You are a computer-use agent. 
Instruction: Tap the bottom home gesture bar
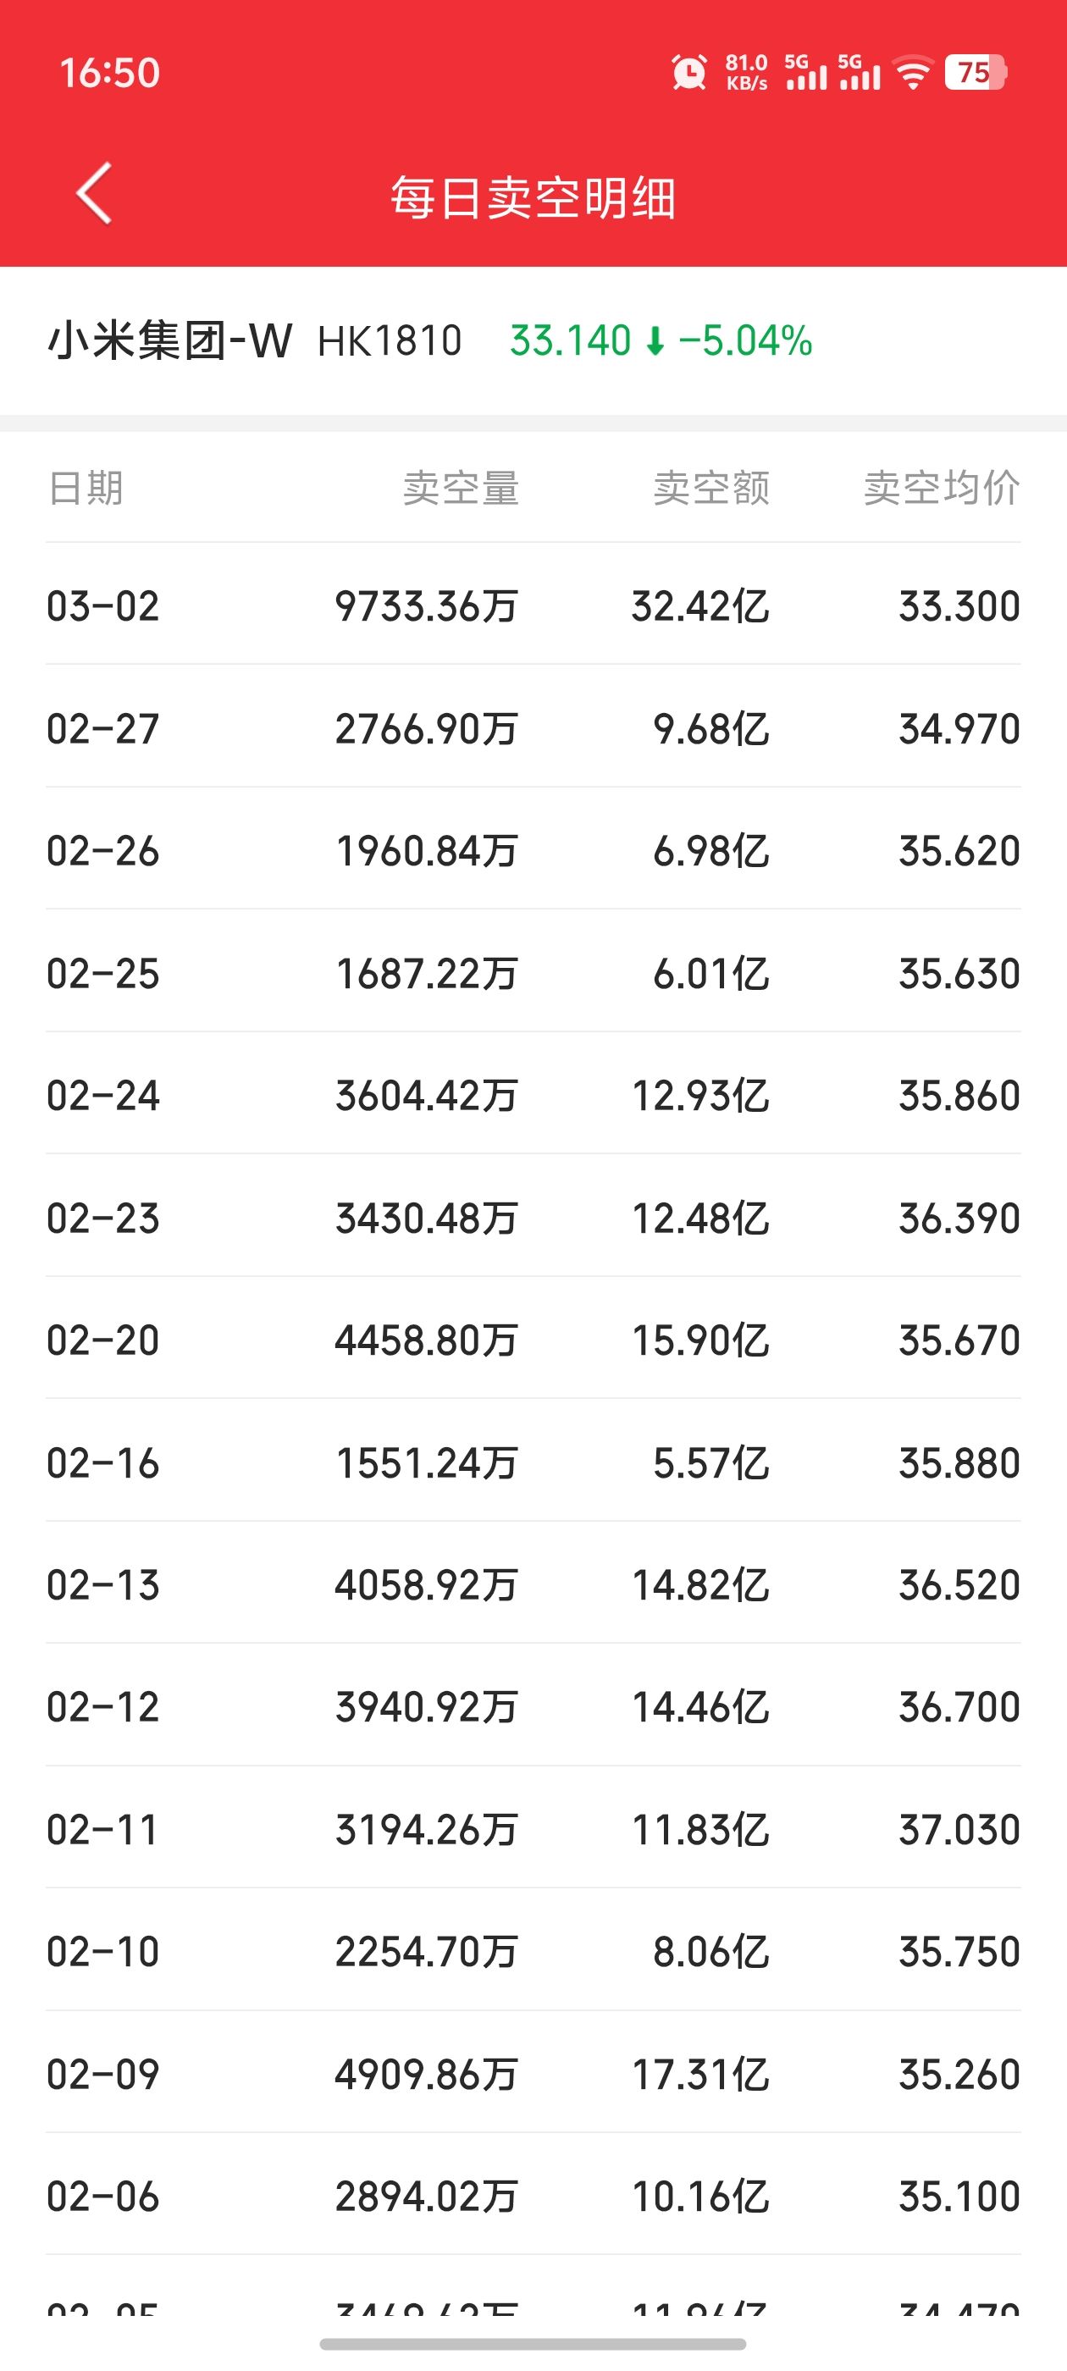(533, 2343)
